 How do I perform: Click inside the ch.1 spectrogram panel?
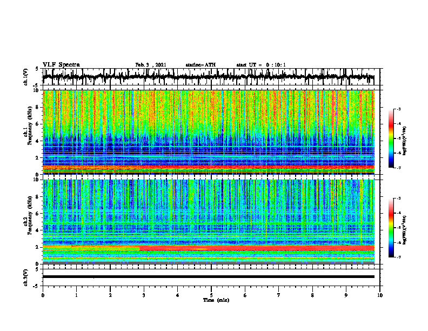pyautogui.click(x=209, y=132)
